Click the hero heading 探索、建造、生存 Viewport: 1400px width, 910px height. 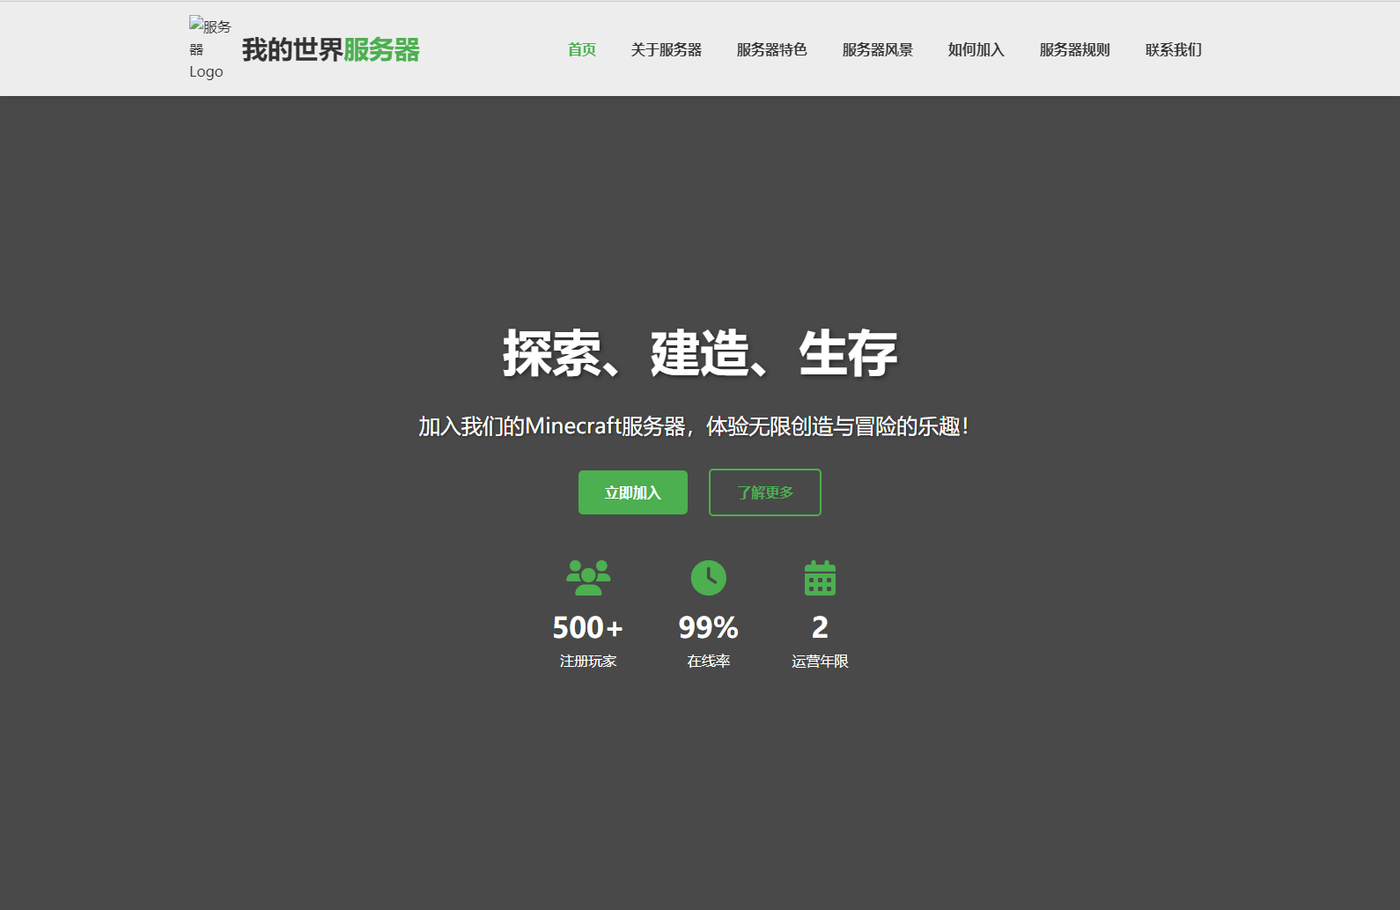[x=700, y=354]
